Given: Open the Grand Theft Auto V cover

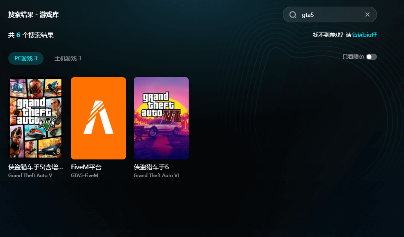Looking at the screenshot, I should (36, 118).
